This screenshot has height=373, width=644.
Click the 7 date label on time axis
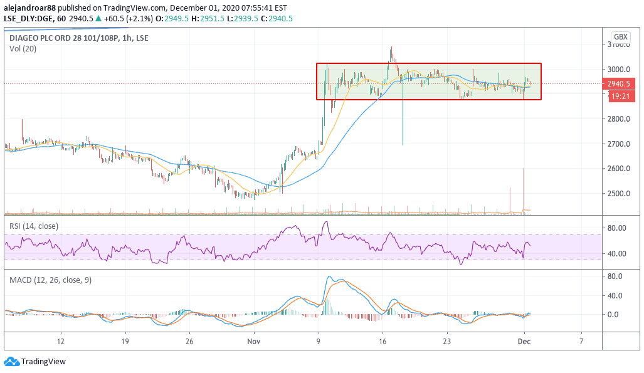point(581,342)
